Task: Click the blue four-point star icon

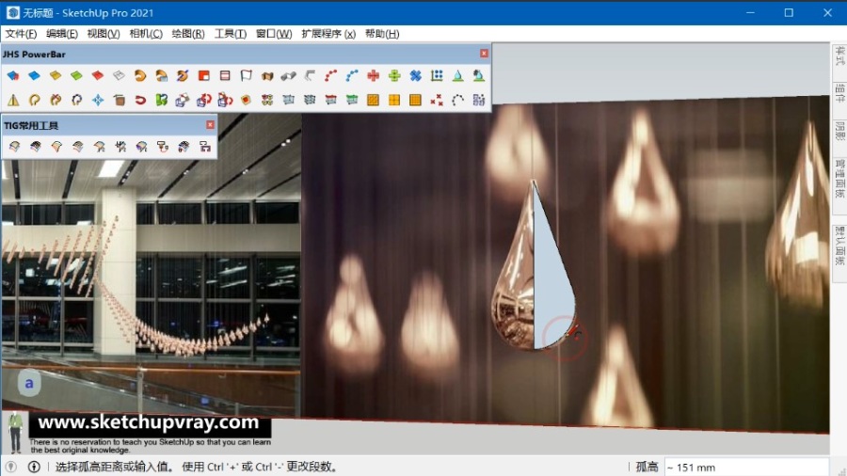Action: click(98, 100)
